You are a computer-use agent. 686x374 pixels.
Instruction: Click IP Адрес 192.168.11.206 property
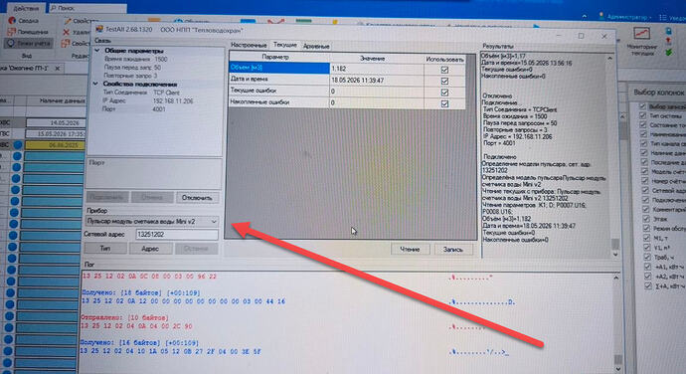148,100
